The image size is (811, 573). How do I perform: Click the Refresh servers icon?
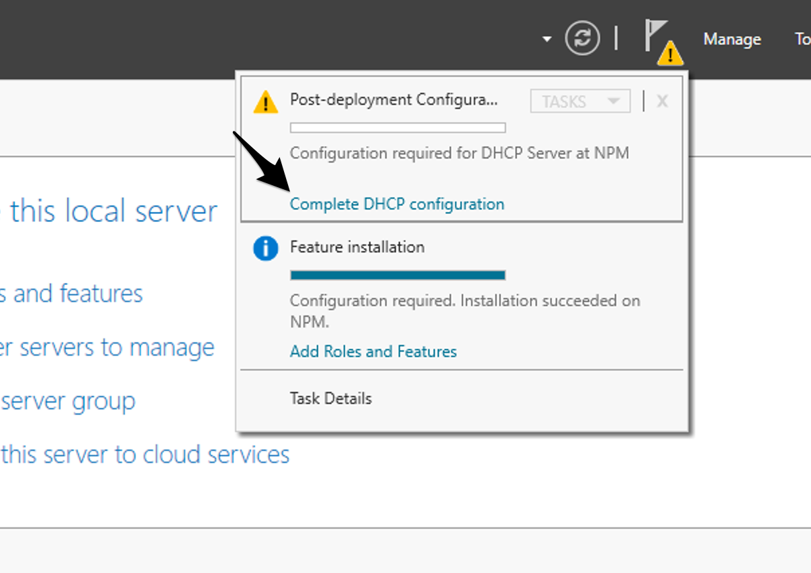583,38
